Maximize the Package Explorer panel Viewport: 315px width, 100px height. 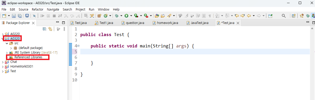coord(63,22)
